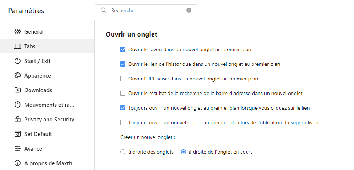354x170 pixels.
Task: Click the Avancé sliders icon
Action: tap(17, 149)
